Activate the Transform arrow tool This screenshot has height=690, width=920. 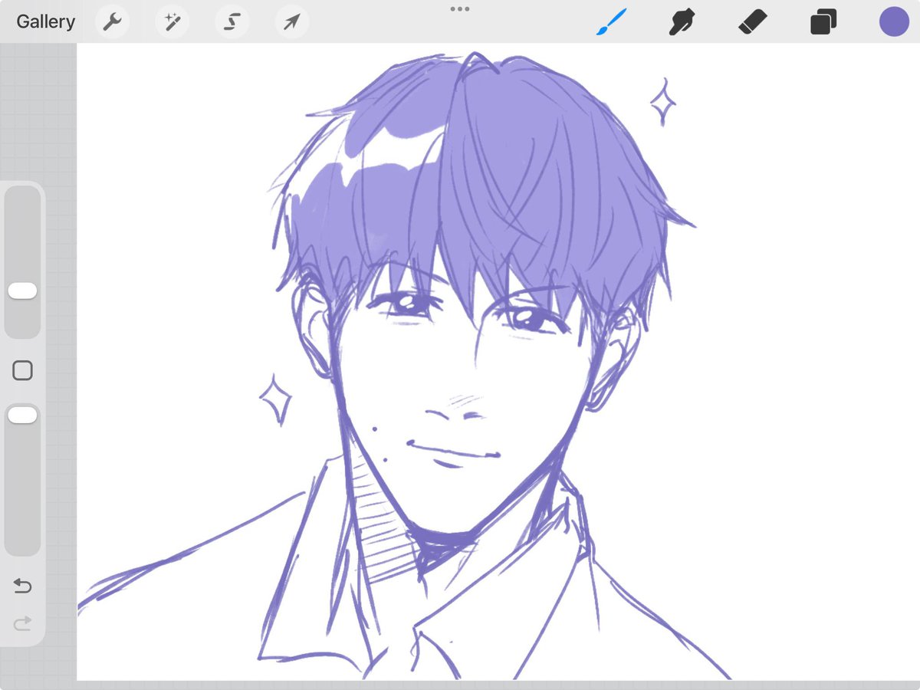click(291, 22)
